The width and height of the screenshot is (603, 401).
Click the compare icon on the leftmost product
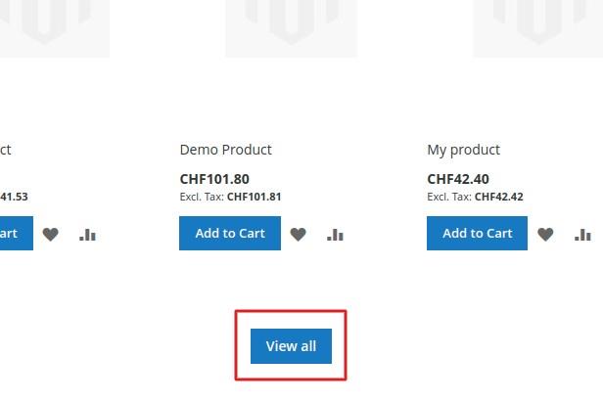pyautogui.click(x=88, y=234)
